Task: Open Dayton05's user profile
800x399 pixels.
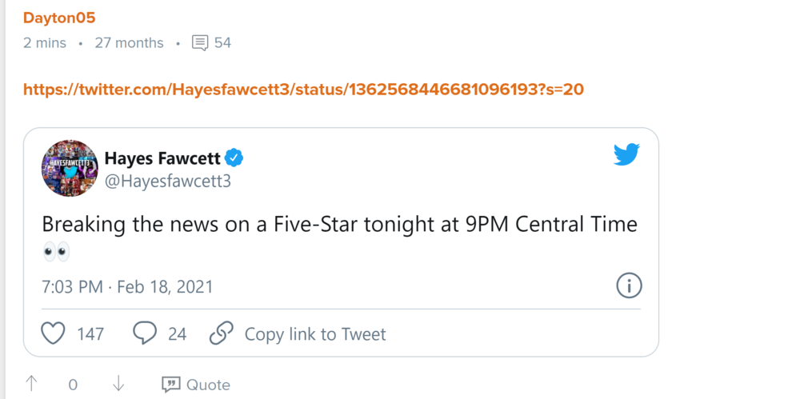Action: tap(59, 18)
